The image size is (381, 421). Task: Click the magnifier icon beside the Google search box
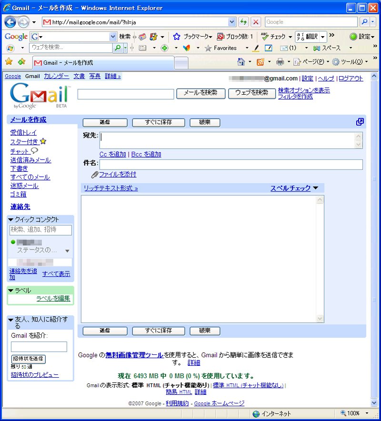point(364,22)
